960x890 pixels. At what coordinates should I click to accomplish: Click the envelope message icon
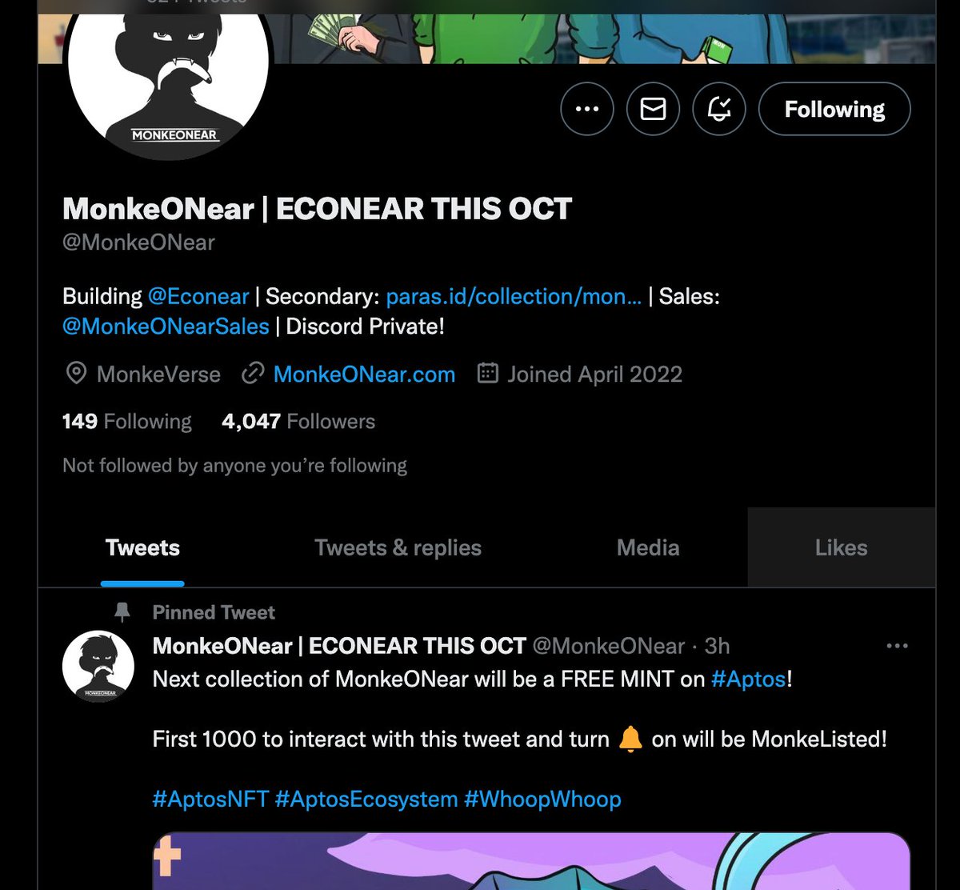point(653,109)
